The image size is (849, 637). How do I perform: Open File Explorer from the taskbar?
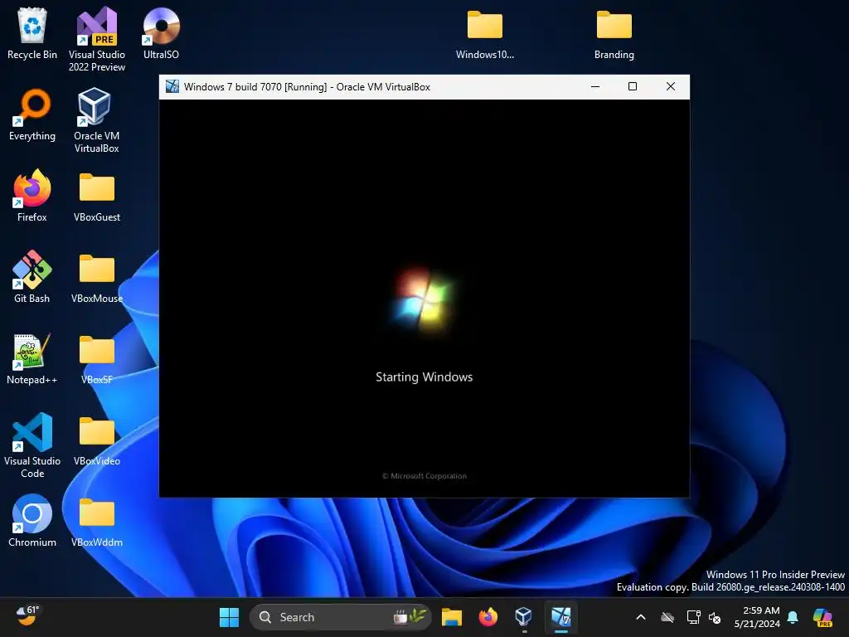click(452, 617)
